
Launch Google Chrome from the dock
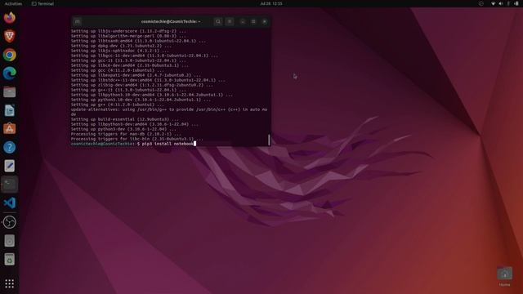(x=9, y=55)
